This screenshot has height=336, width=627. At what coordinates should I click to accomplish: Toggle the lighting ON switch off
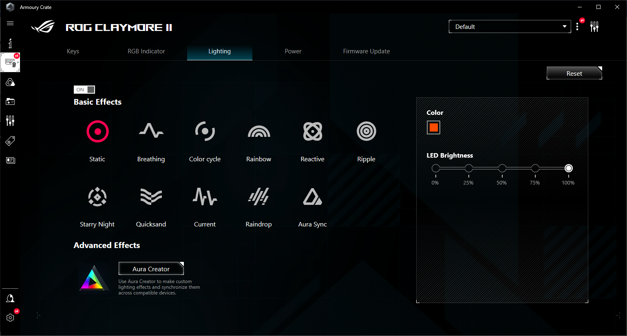click(x=84, y=90)
